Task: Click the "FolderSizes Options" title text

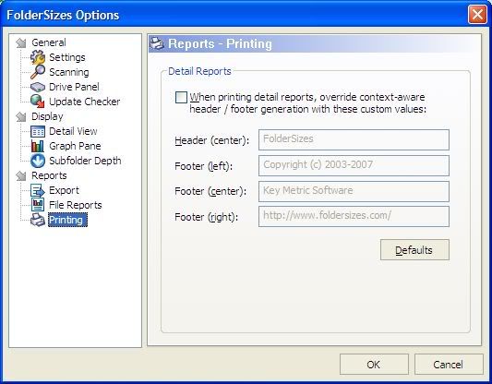Action: click(63, 16)
